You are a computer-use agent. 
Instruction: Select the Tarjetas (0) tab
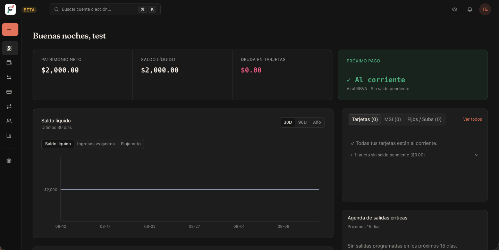[x=365, y=119]
